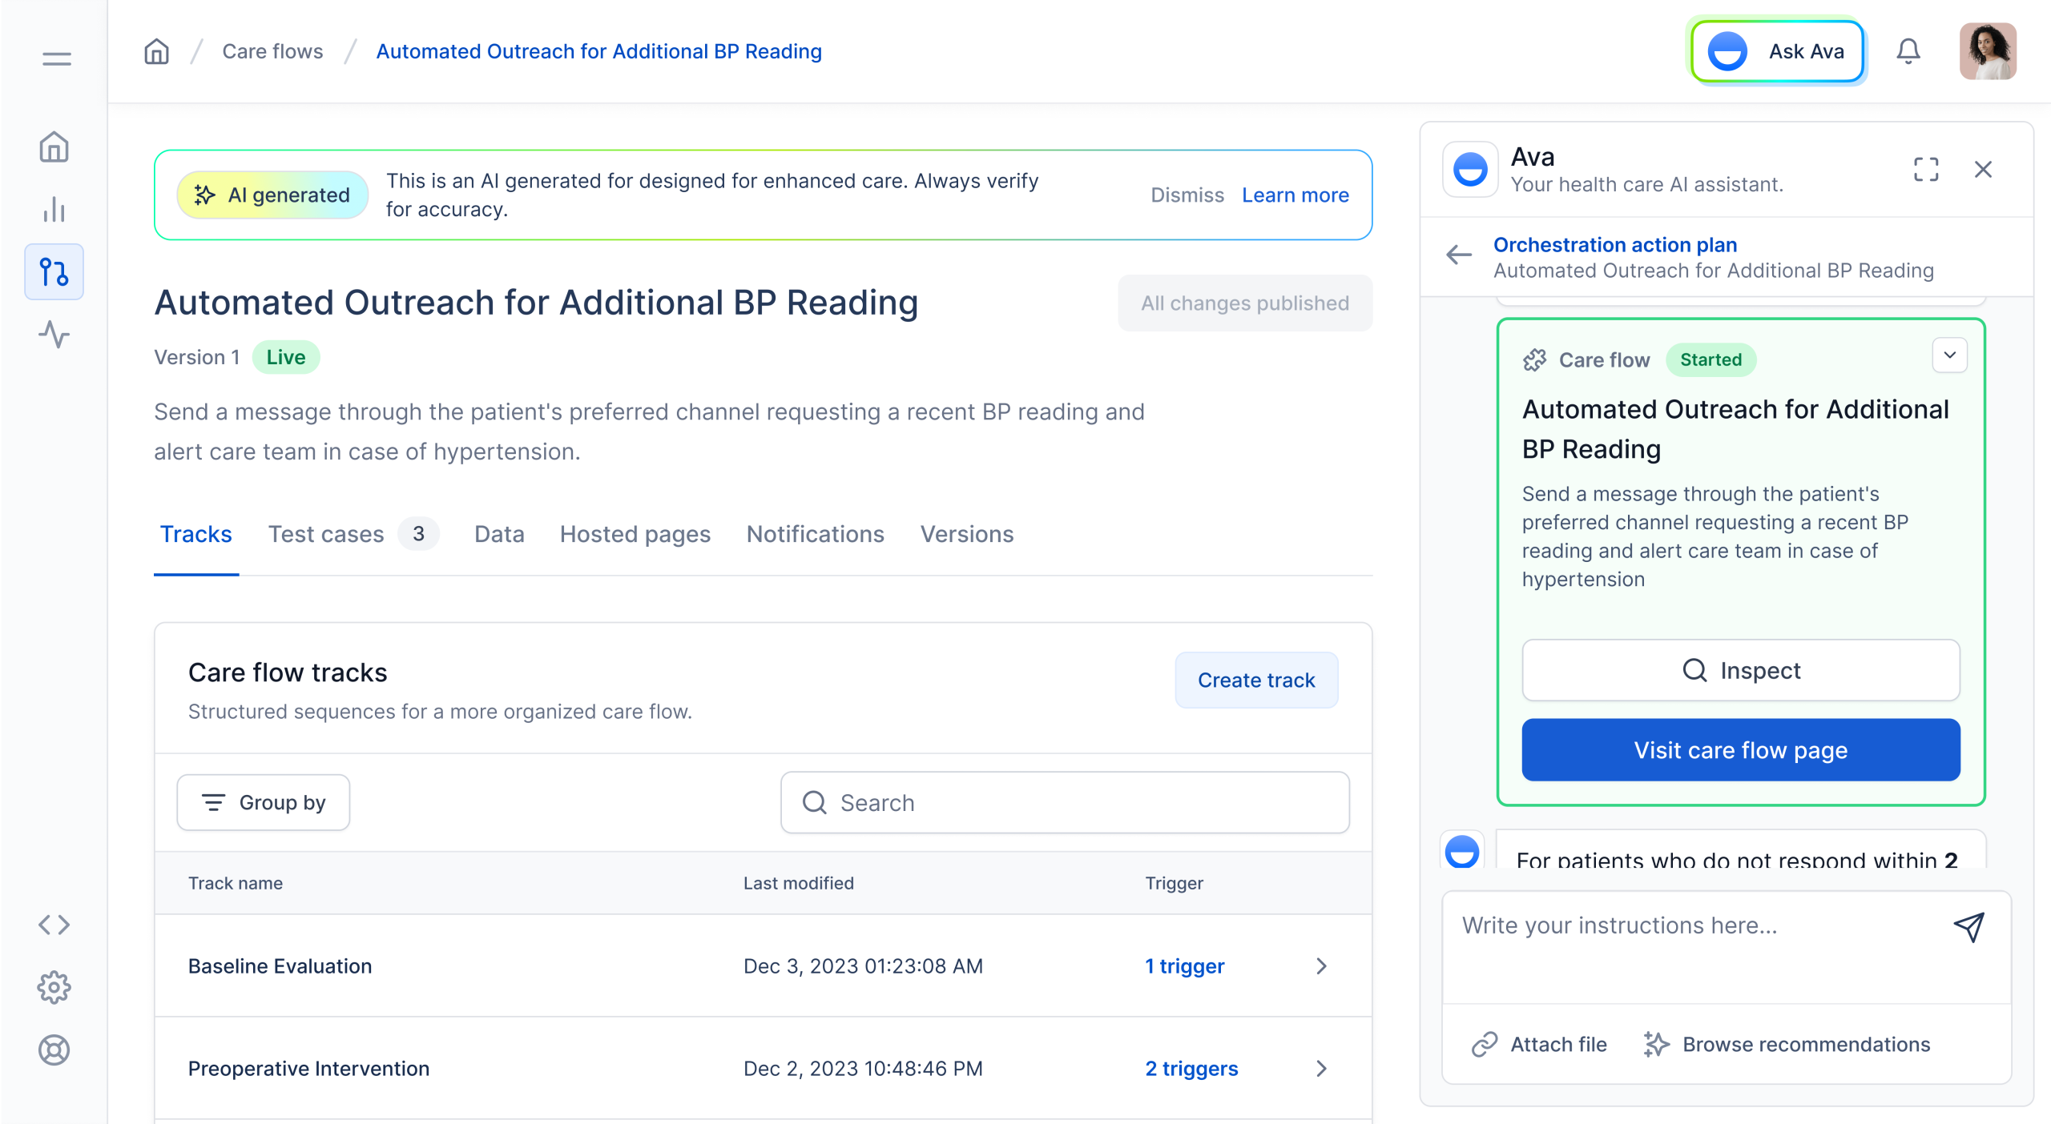Screen dimensions: 2051x1124
Task: Click the home icon in breadcrumb
Action: [x=156, y=51]
